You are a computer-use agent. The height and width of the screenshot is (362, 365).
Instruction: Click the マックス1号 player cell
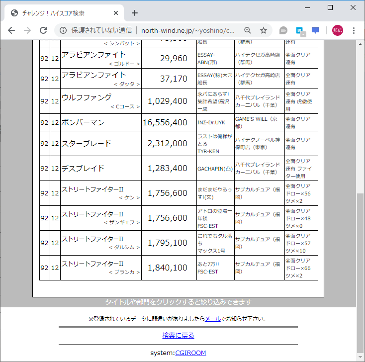coord(215,243)
